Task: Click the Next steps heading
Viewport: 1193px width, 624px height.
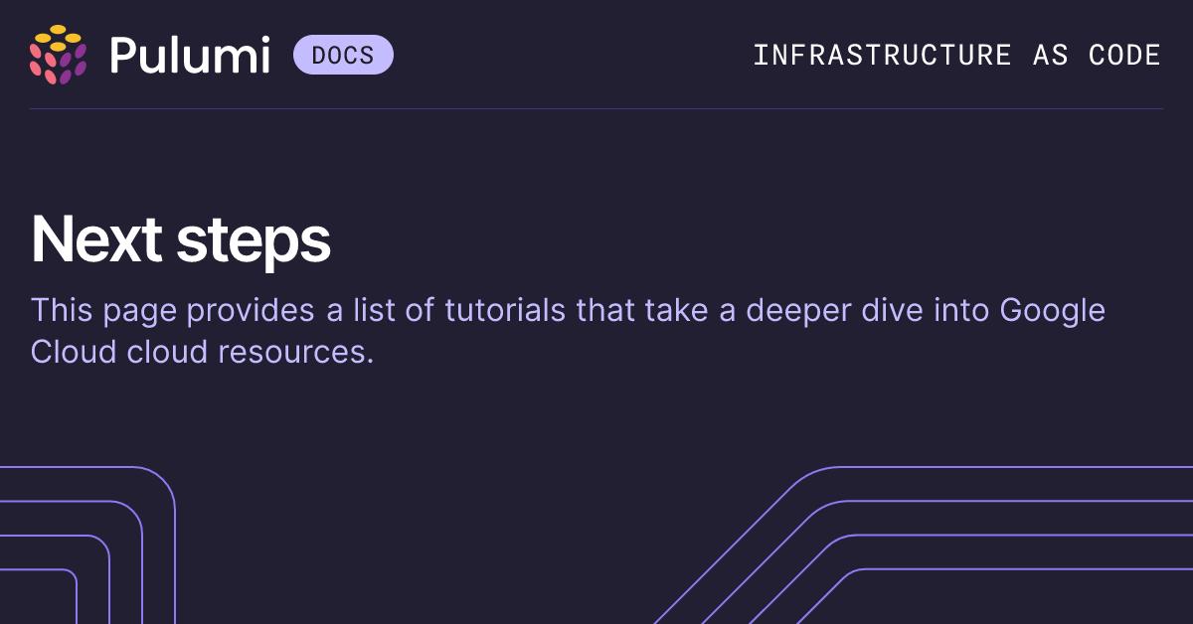Action: pos(180,239)
